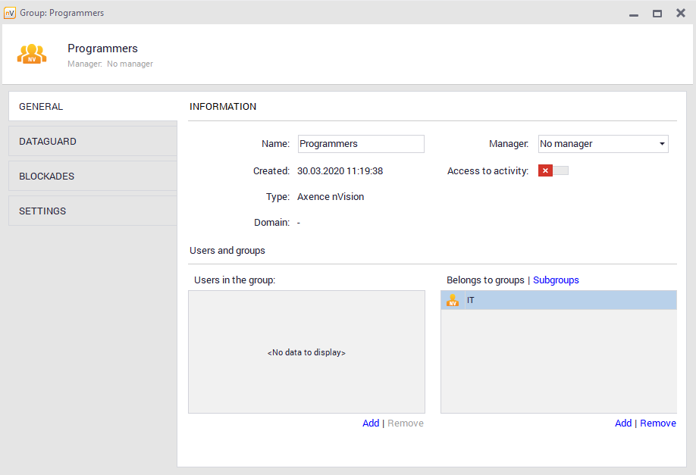Click the Programmers group icon in header
The image size is (696, 475).
click(32, 54)
